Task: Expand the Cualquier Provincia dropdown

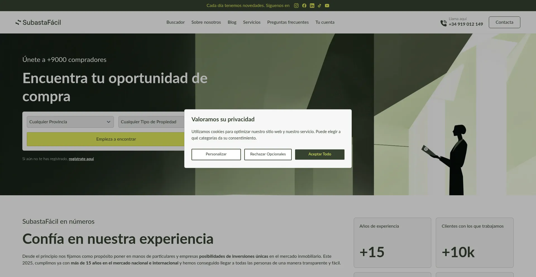Action: click(x=70, y=122)
